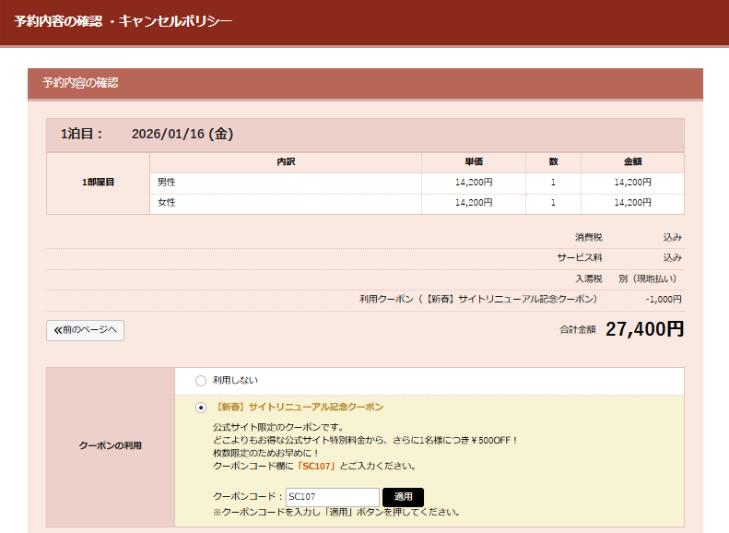Click the クーポンコード input field
This screenshot has width=729, height=533.
332,497
